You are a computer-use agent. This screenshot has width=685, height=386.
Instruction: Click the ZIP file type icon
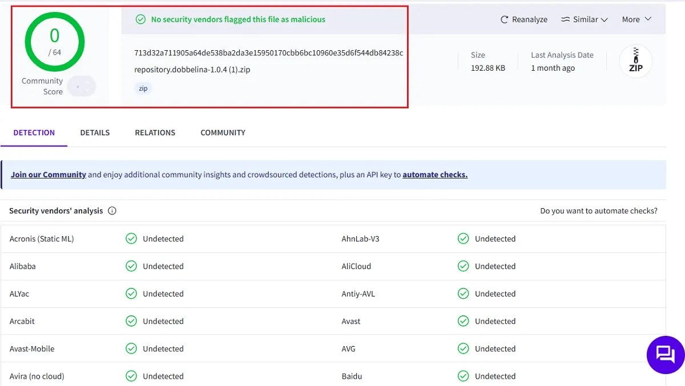(x=635, y=62)
